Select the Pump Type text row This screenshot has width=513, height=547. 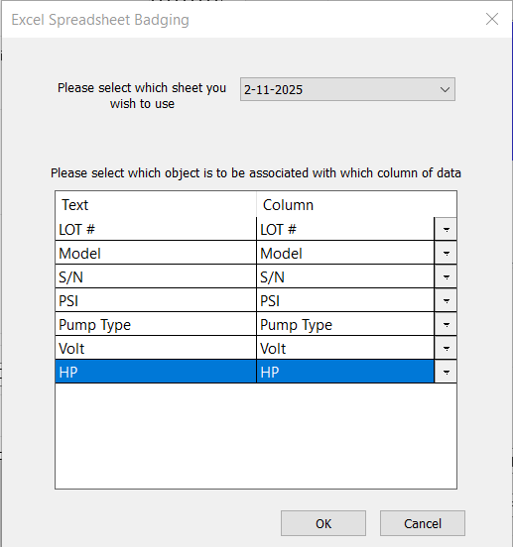(156, 324)
